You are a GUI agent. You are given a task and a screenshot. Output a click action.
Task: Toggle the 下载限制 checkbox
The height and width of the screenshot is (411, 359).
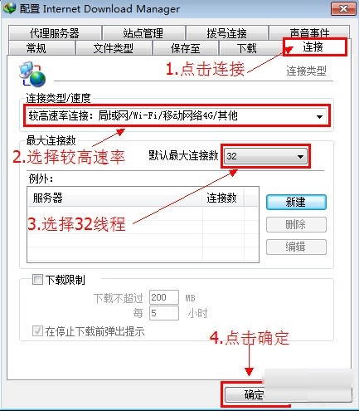(37, 280)
